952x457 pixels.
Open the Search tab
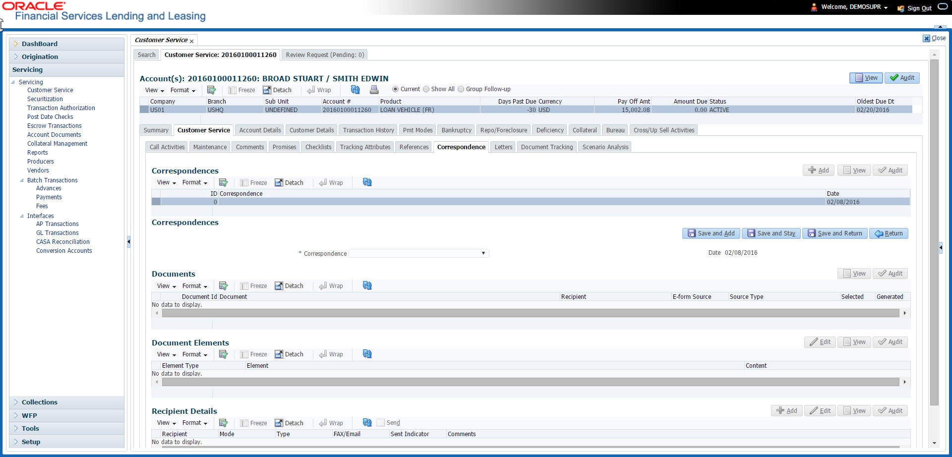(146, 55)
